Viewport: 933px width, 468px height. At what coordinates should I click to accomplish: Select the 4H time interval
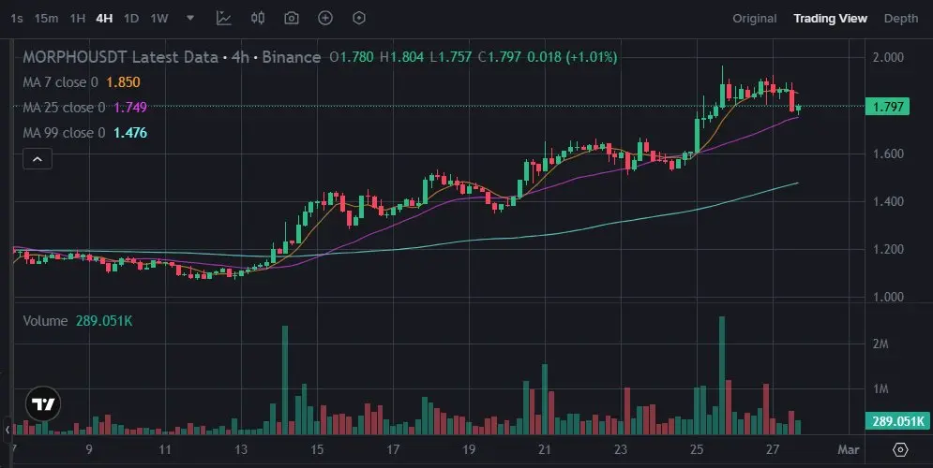104,19
